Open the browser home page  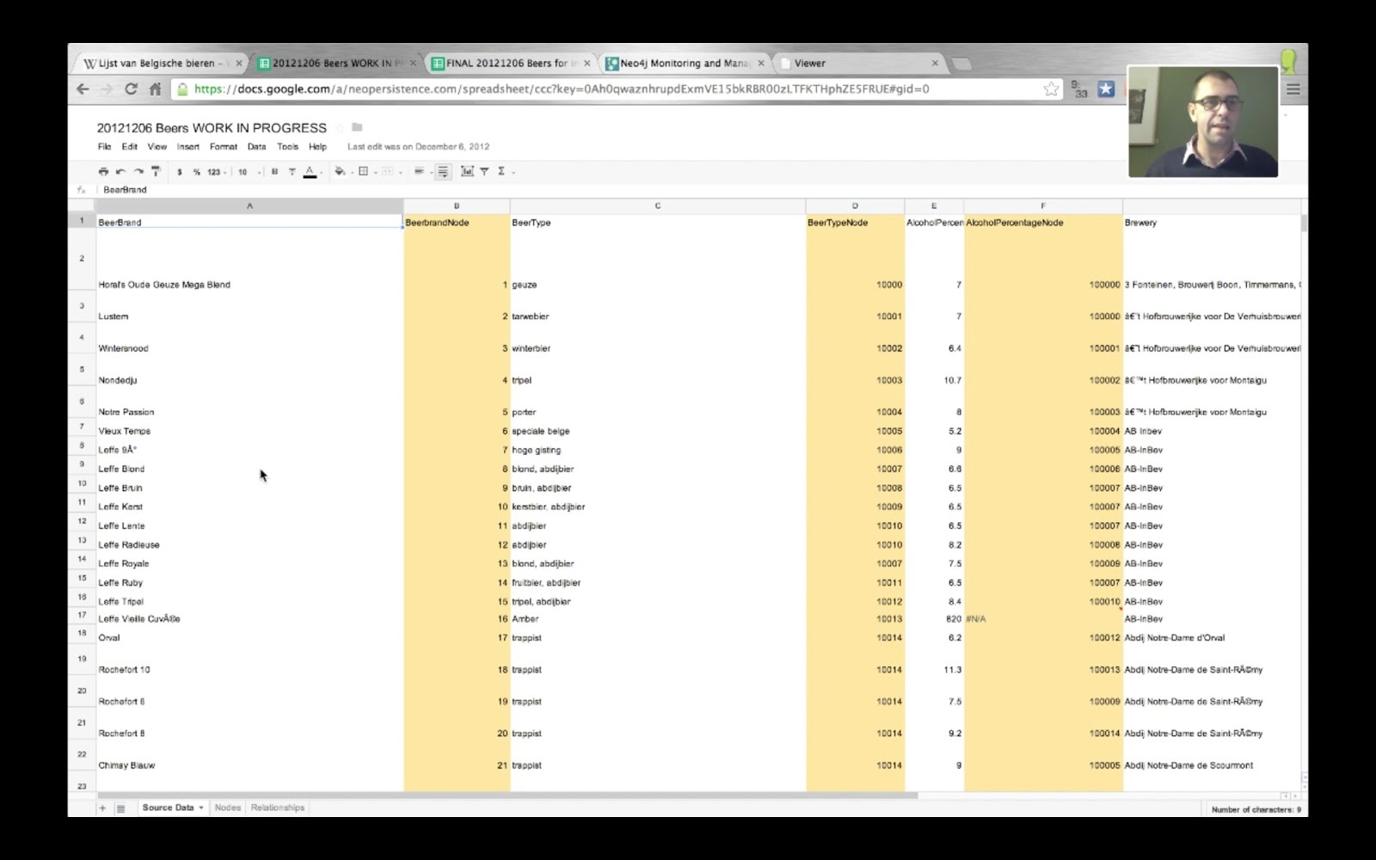pos(155,89)
